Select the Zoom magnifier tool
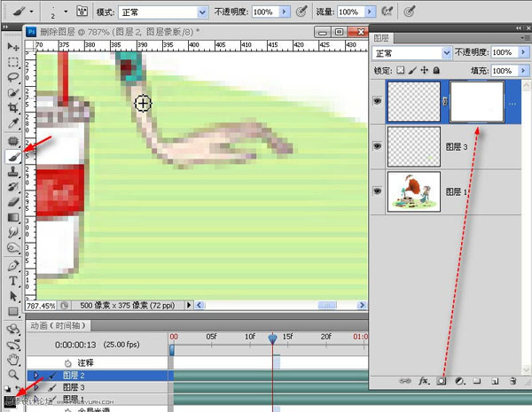This screenshot has width=532, height=412. (12, 374)
